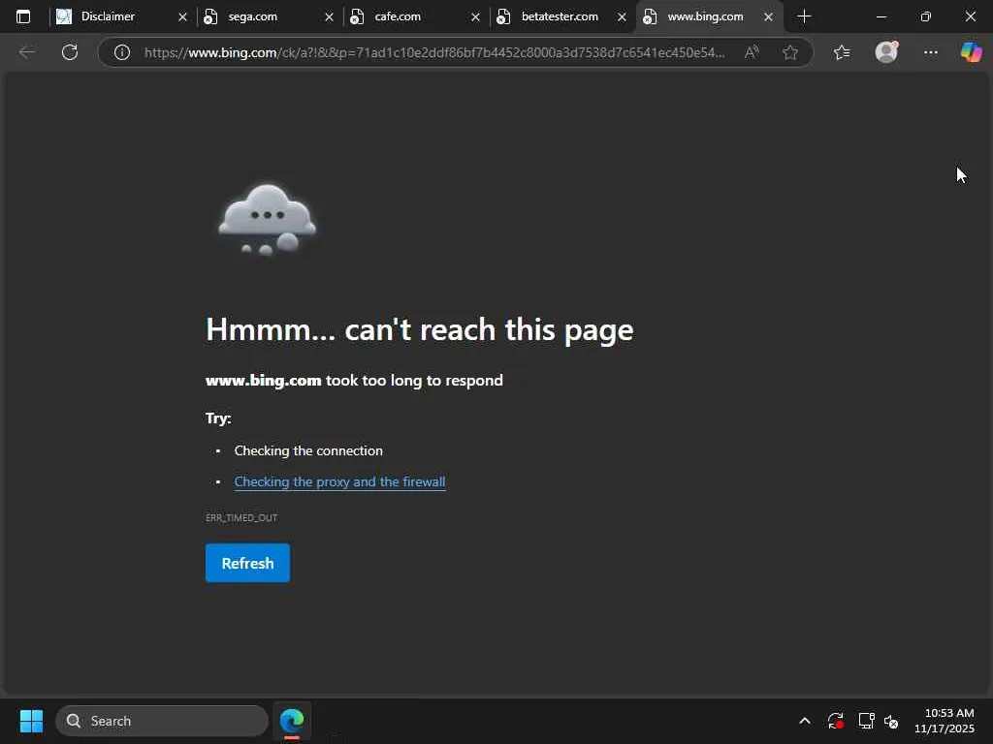This screenshot has width=993, height=744.
Task: Open a new tab with plus icon
Action: pos(804,16)
